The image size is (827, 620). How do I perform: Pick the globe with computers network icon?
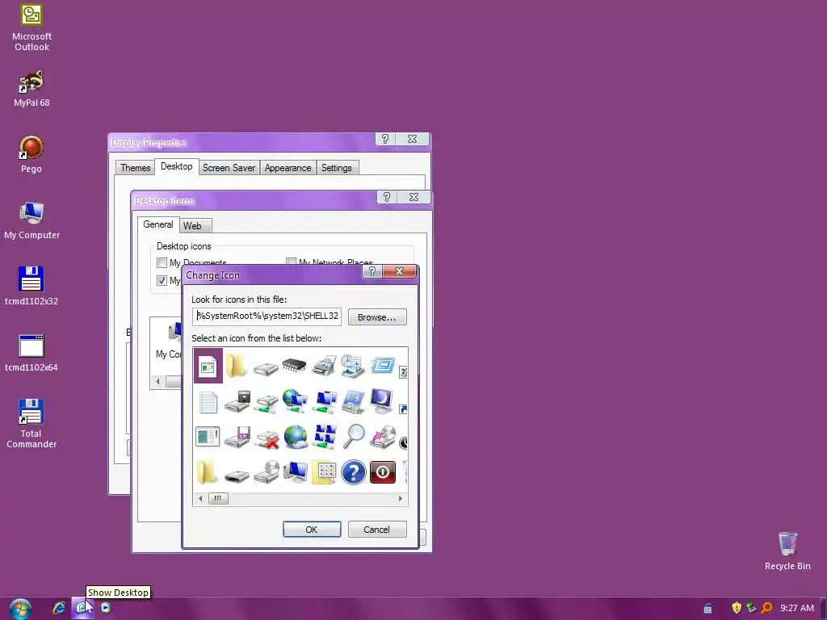click(x=294, y=401)
